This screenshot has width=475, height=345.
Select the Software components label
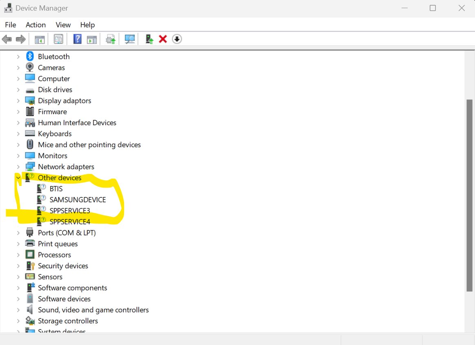[72, 288]
